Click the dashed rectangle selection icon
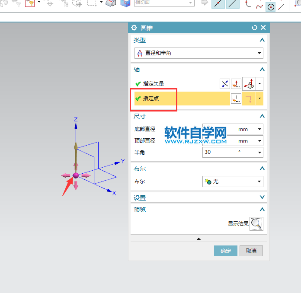The width and height of the screenshot is (301, 293). [92, 3]
